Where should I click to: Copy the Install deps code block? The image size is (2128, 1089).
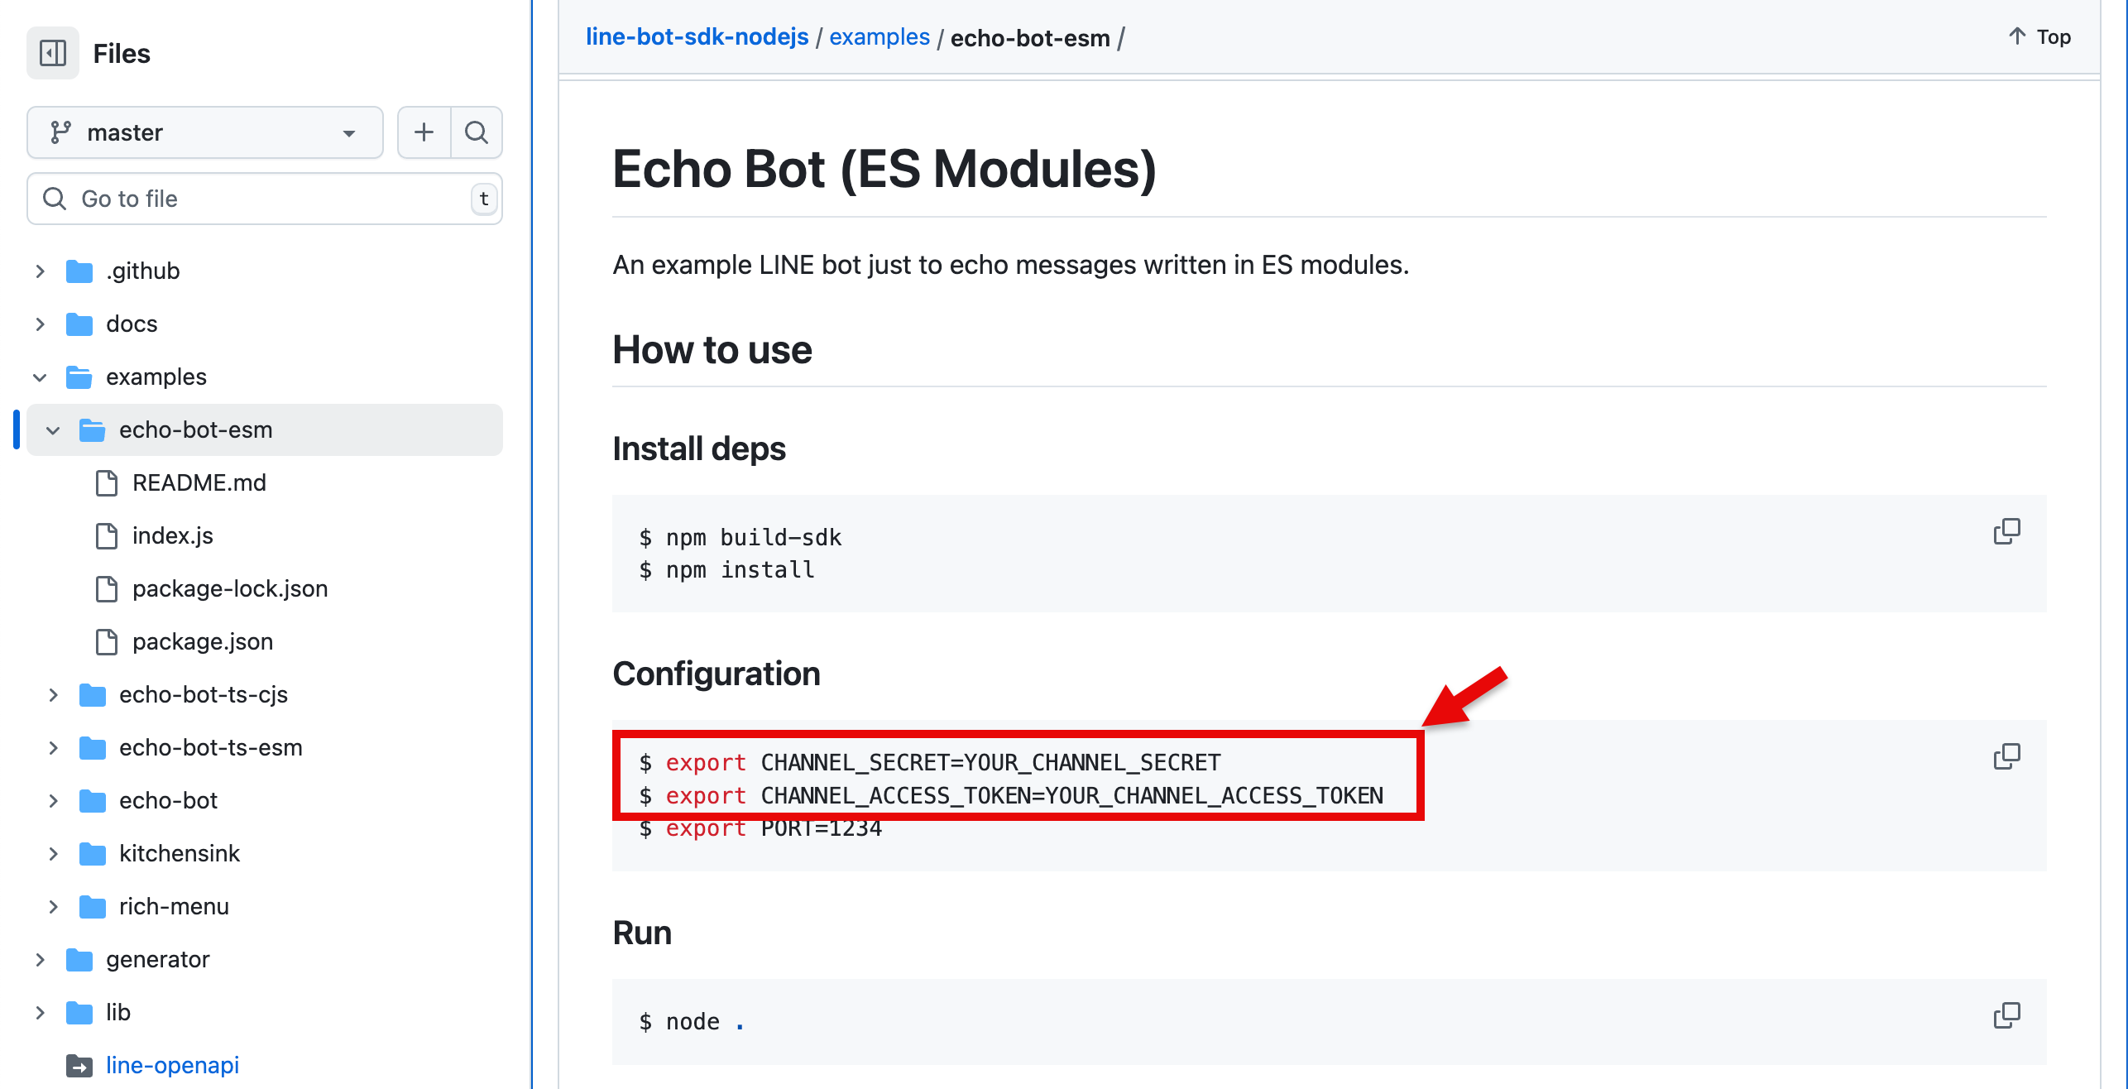click(2006, 531)
